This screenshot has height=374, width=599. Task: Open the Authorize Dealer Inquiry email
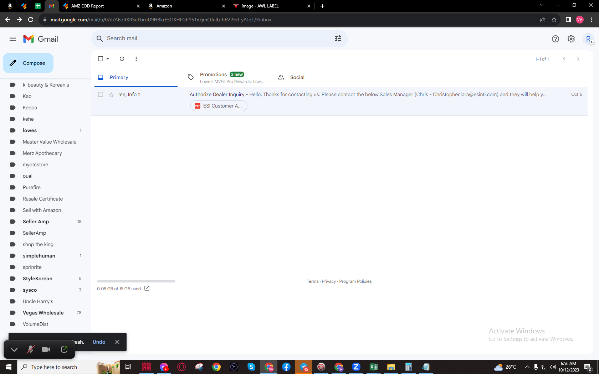(339, 101)
